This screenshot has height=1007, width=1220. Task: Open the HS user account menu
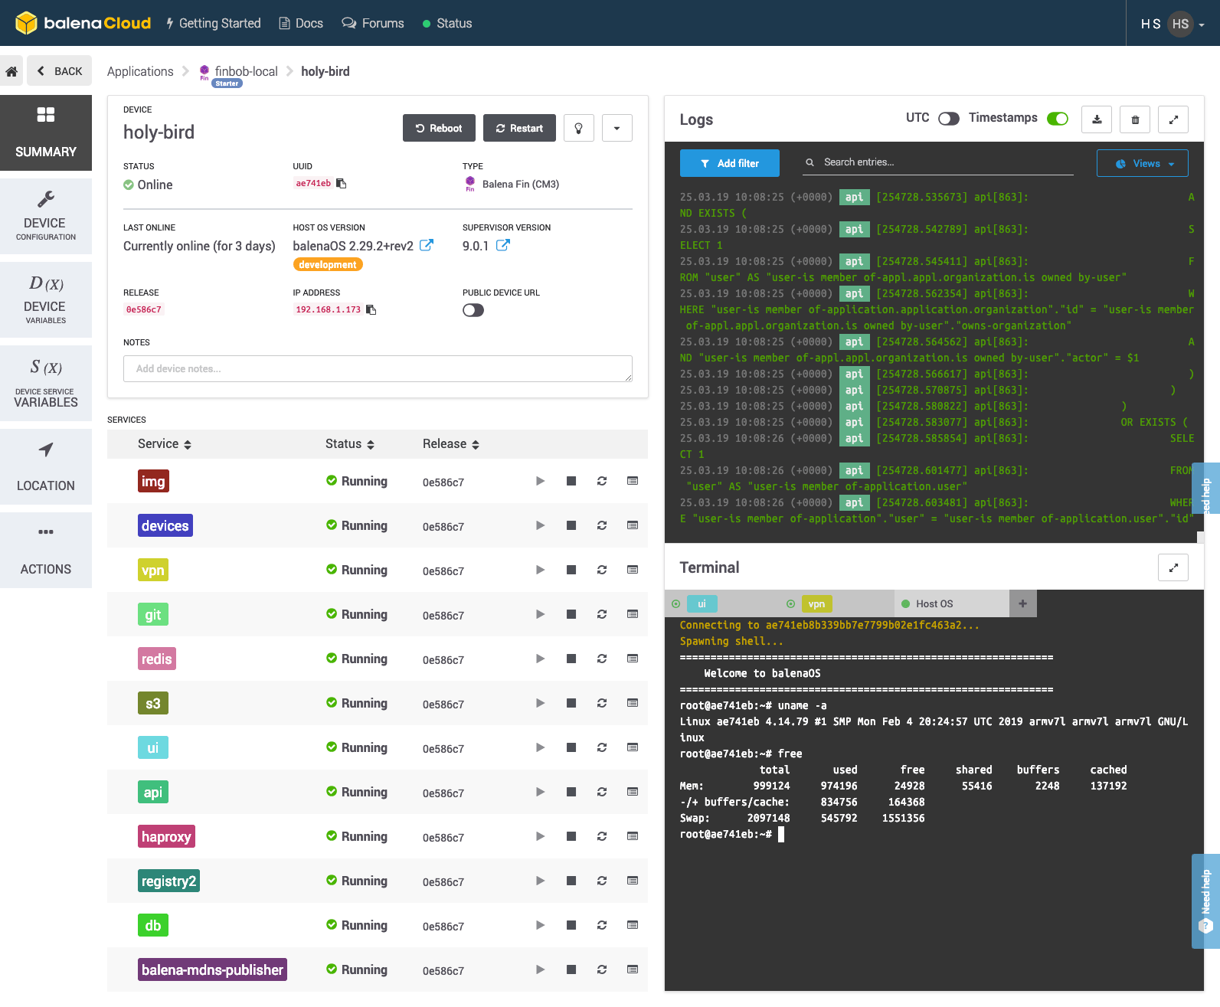click(x=1180, y=24)
